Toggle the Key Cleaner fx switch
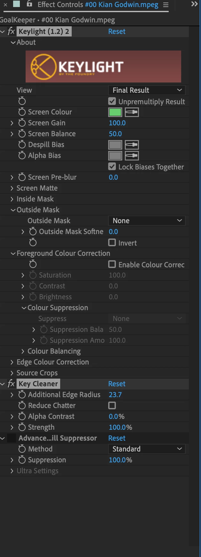This screenshot has width=201, height=557. [x=11, y=384]
